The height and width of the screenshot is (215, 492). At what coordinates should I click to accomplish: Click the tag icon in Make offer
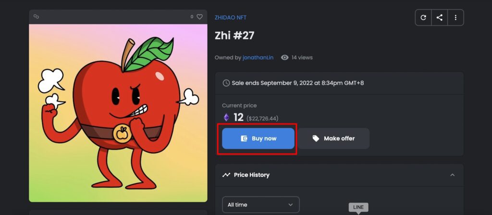tap(316, 138)
